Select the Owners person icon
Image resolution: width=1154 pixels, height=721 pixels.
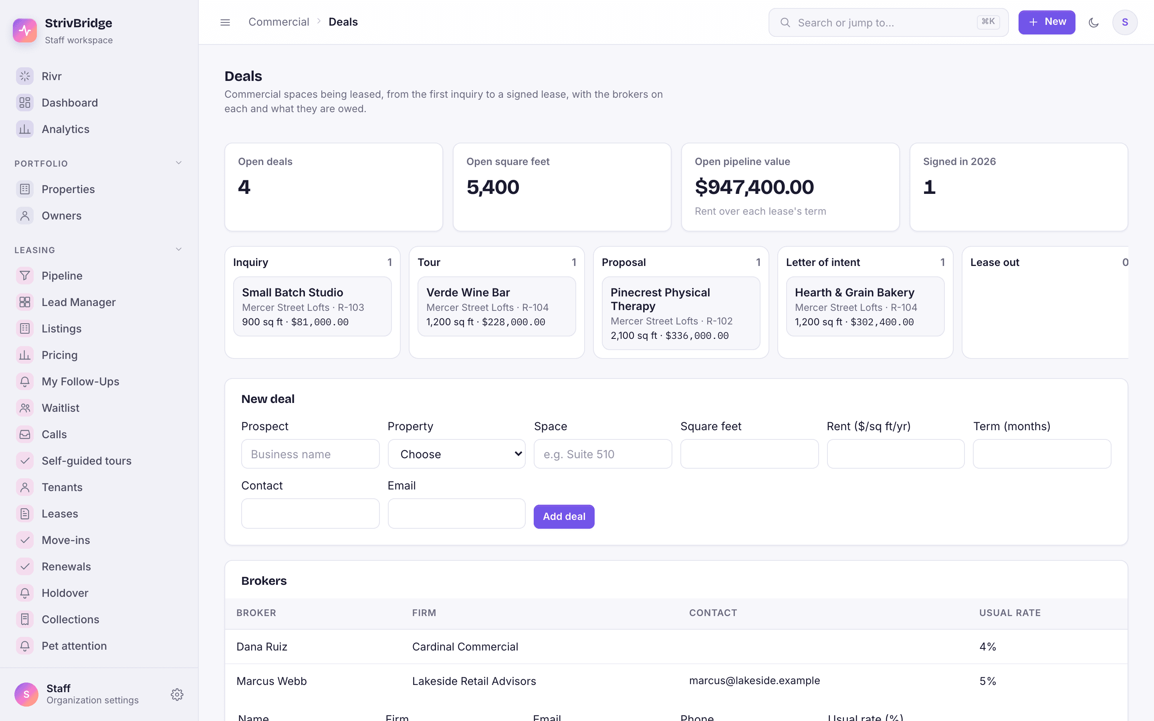tap(25, 215)
